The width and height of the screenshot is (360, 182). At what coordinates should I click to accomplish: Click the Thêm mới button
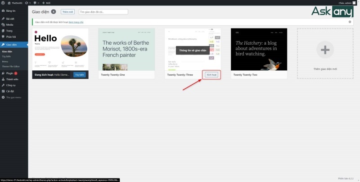click(x=68, y=12)
